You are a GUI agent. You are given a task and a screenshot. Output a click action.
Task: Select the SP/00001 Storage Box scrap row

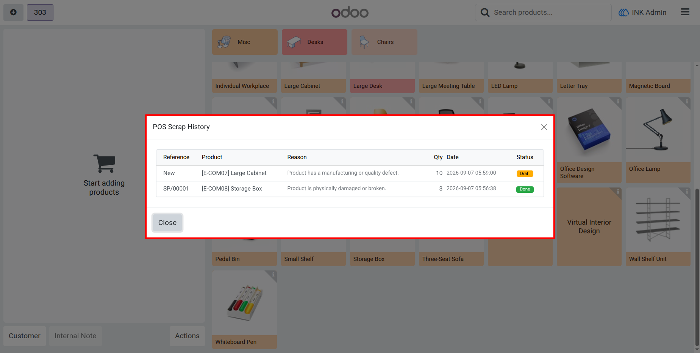tap(350, 189)
